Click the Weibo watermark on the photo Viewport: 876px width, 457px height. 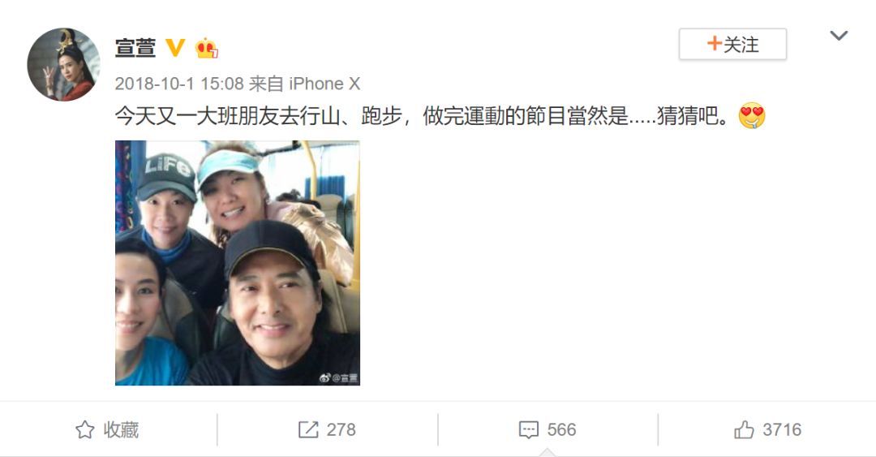(338, 378)
